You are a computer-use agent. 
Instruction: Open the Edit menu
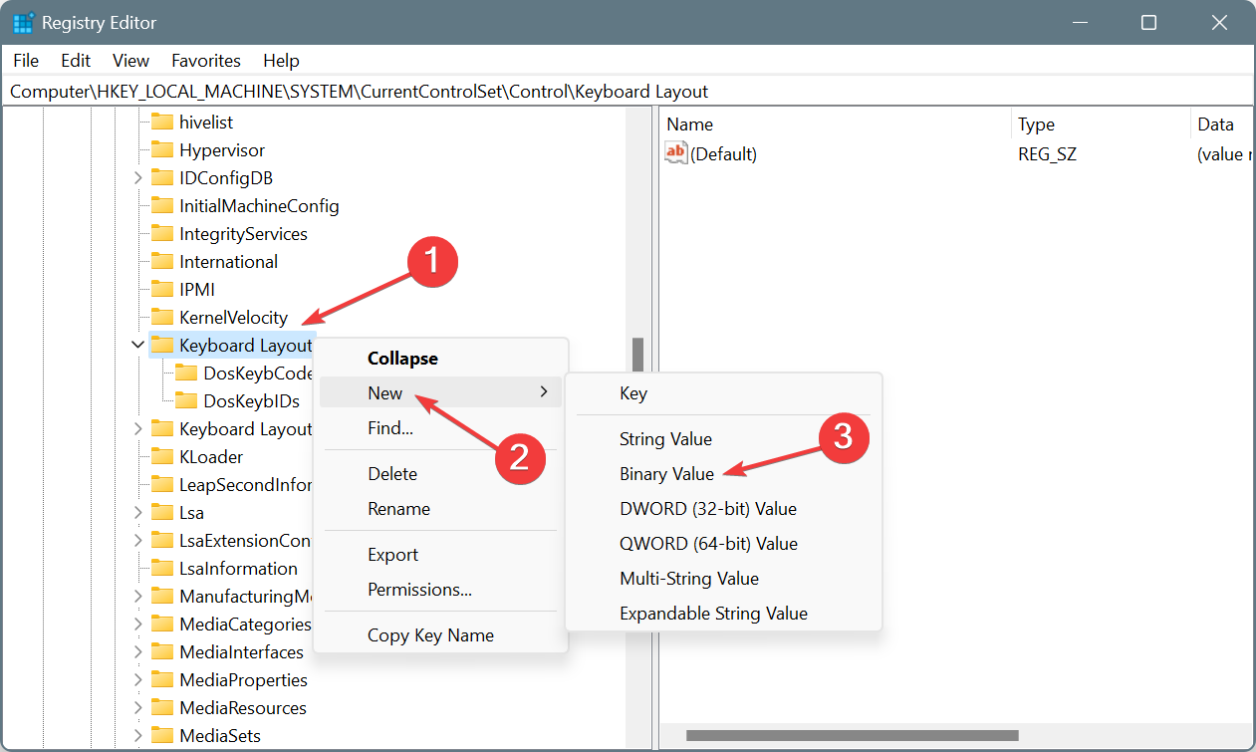[76, 61]
